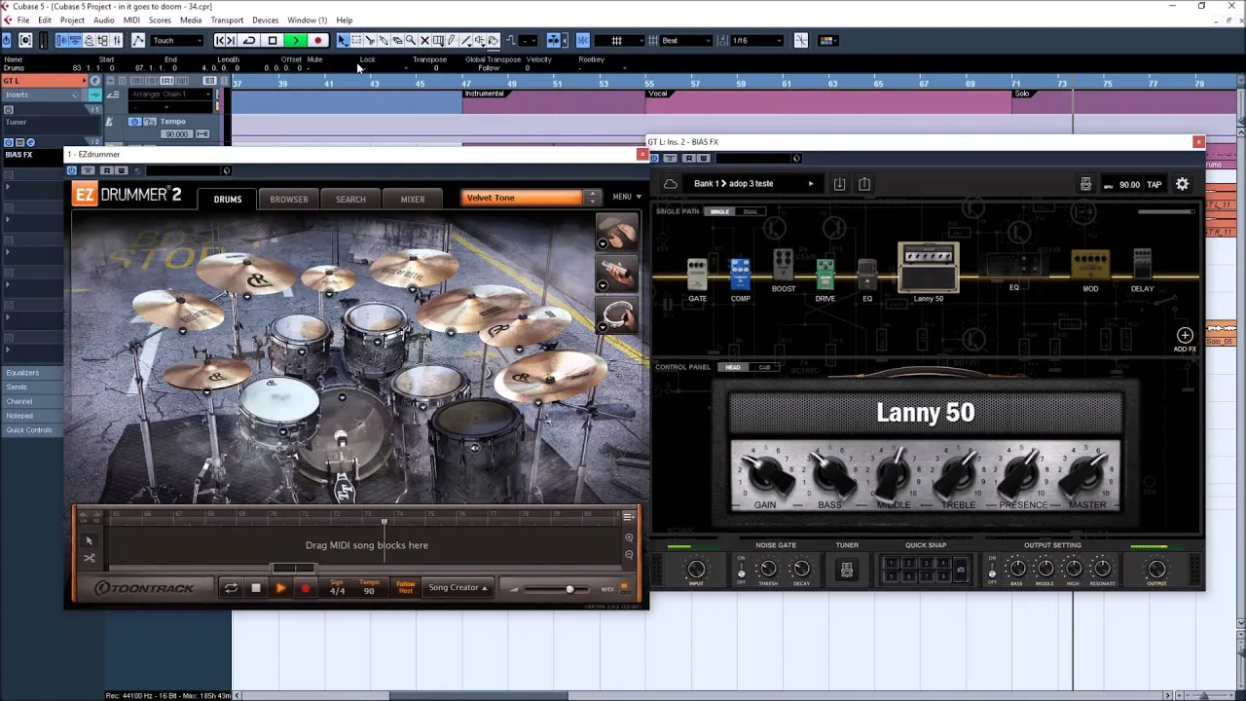The height and width of the screenshot is (701, 1246).
Task: Click the EZdrummer tempo 90 field
Action: [x=369, y=588]
